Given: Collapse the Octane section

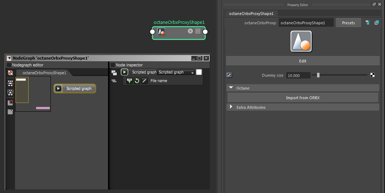Looking at the screenshot, I should (231, 88).
